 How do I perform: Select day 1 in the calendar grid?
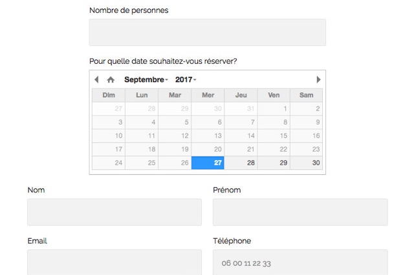274,108
